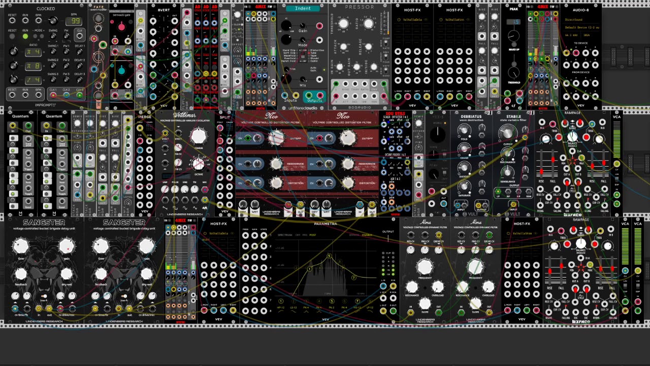Image resolution: width=650 pixels, height=366 pixels.
Task: Click the TO DEVICE jack 1 on Audio-8
Action: (567, 52)
